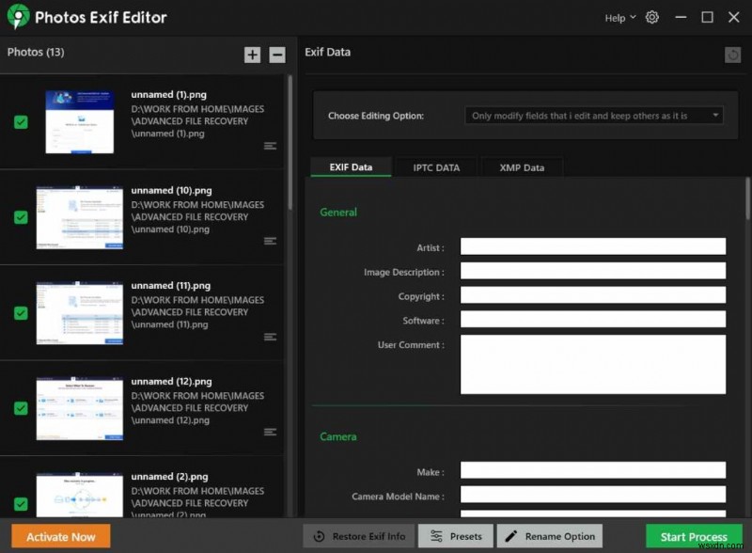Deselect the checkbox next to unnamed (12).png
This screenshot has width=752, height=553.
pos(20,408)
